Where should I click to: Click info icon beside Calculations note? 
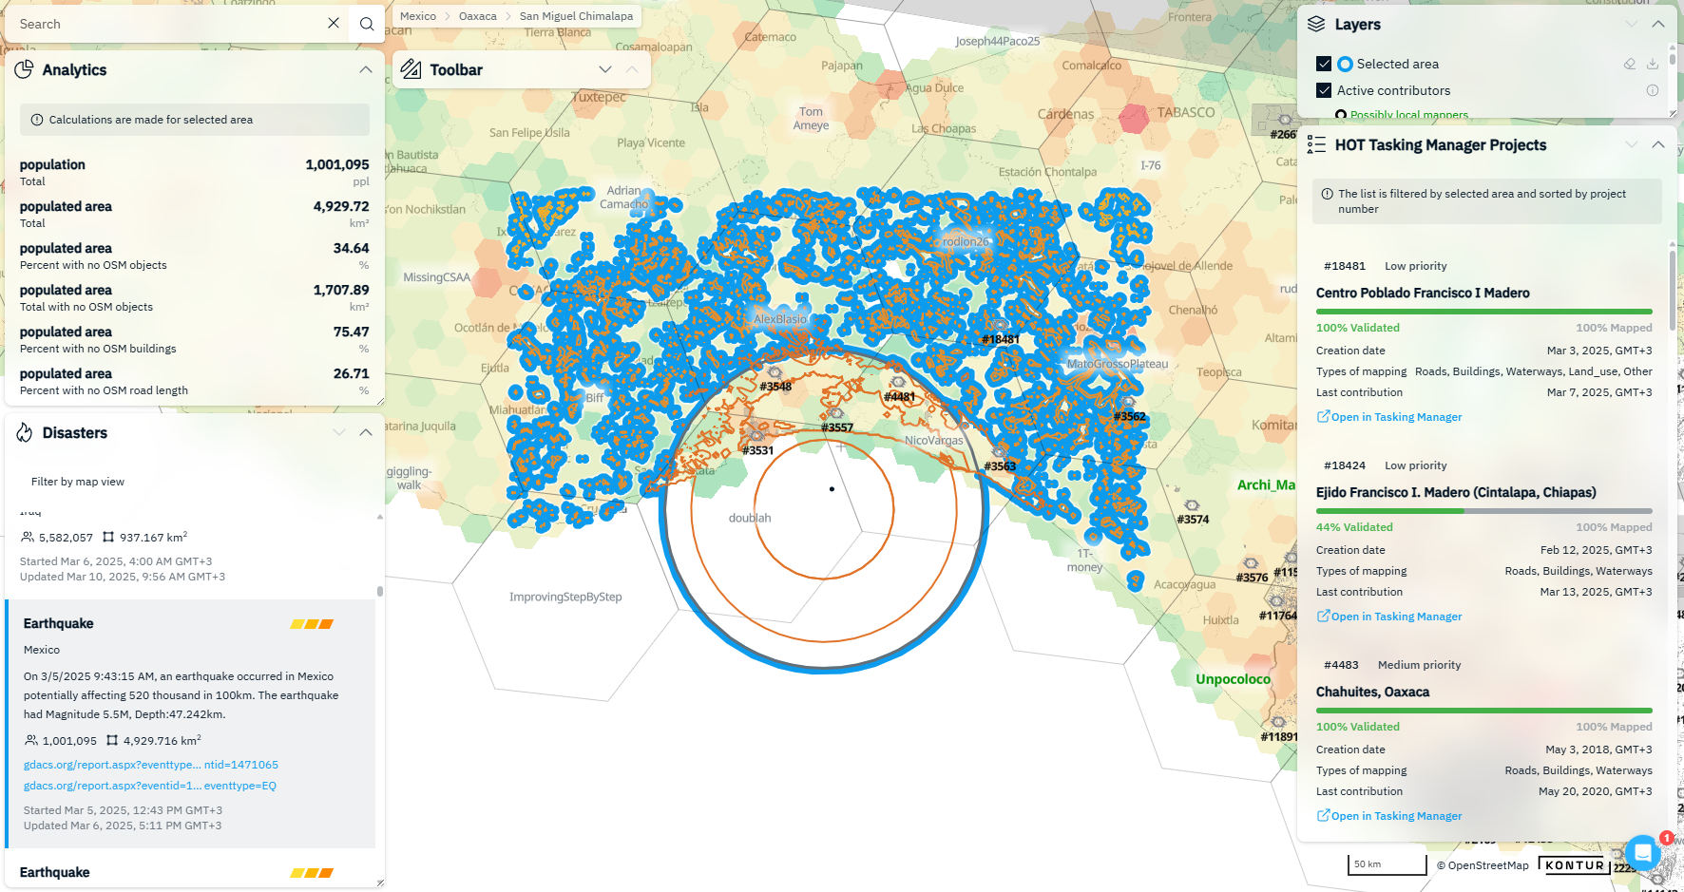[37, 120]
